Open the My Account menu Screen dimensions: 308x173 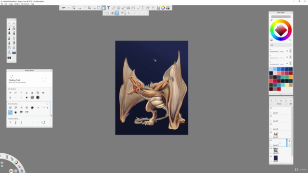[25, 4]
